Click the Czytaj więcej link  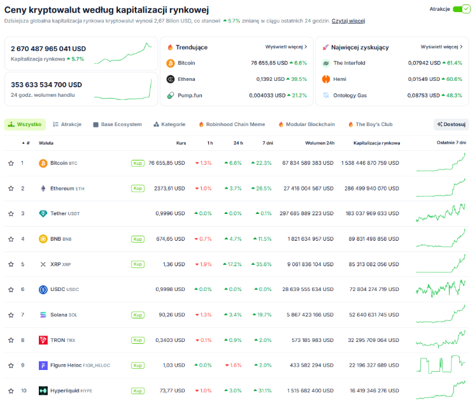point(348,21)
